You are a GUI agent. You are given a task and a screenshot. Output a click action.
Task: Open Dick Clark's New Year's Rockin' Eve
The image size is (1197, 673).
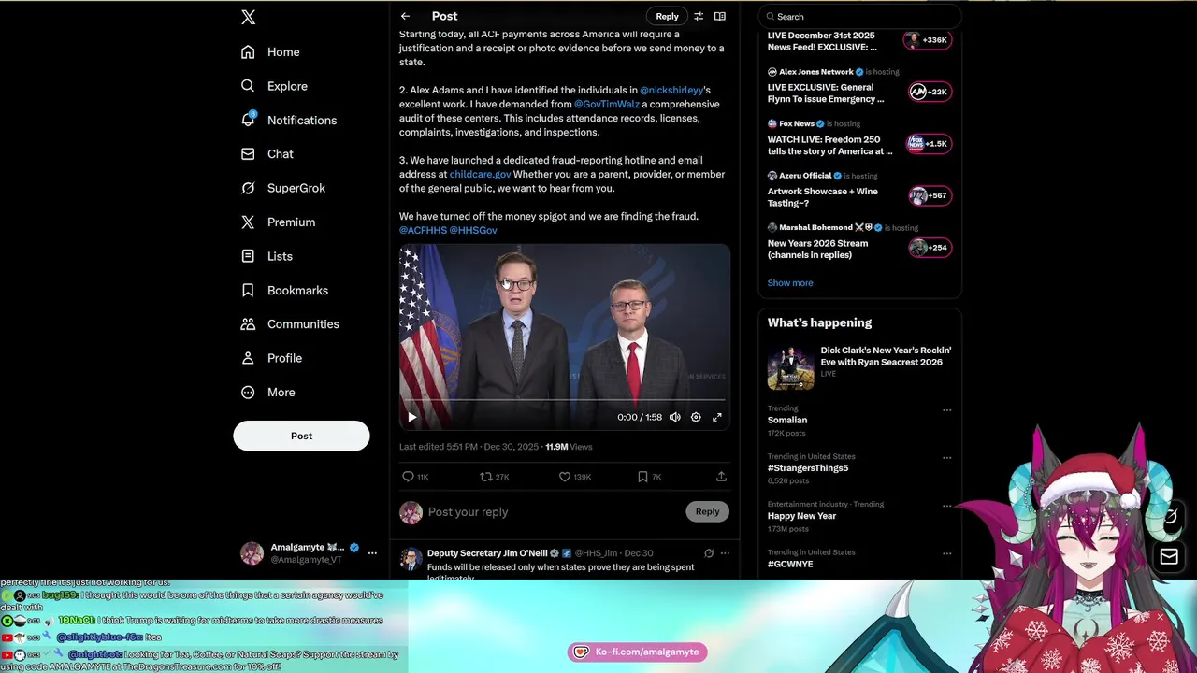[859, 367]
